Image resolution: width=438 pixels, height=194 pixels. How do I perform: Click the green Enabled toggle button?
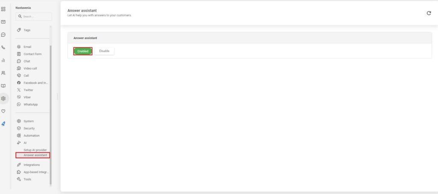(x=83, y=51)
